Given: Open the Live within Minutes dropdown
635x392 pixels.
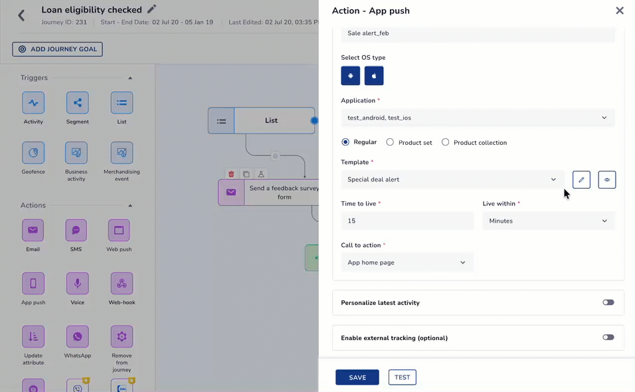Looking at the screenshot, I should tap(549, 221).
